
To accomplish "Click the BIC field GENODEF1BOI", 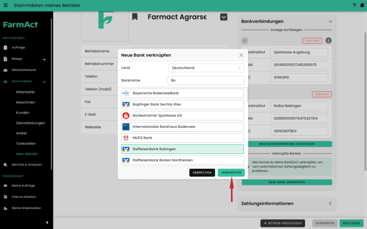I will click(x=299, y=131).
